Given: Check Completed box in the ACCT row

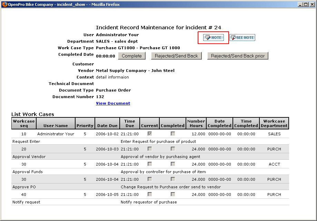Looking at the screenshot, I should [x=173, y=164].
